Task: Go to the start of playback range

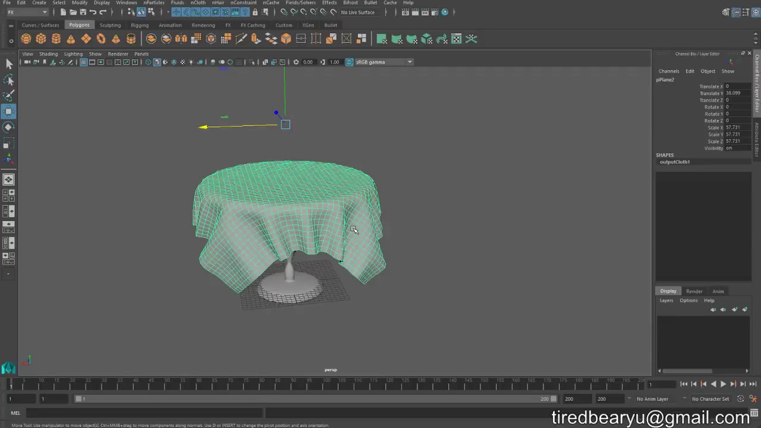Action: pyautogui.click(x=684, y=384)
